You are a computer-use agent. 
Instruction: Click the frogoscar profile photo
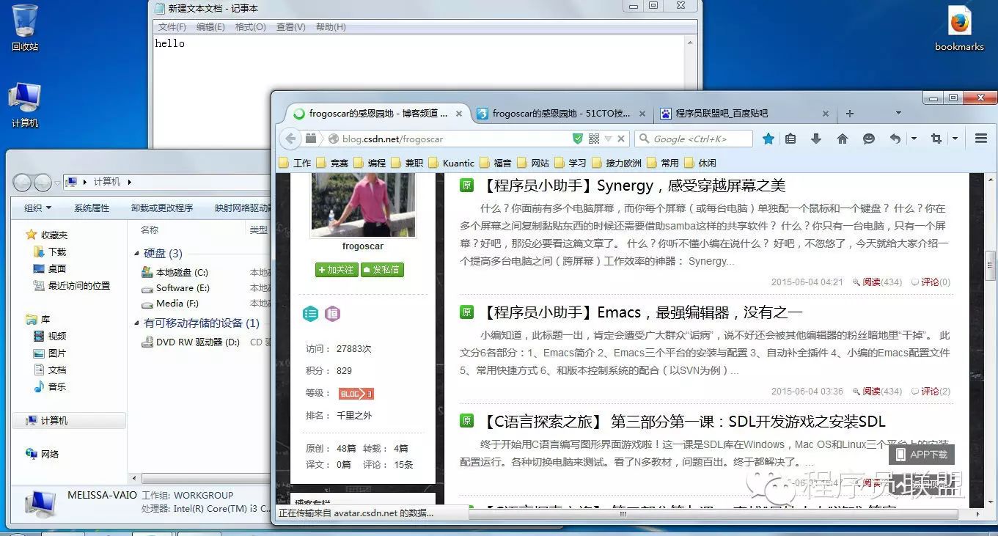tap(363, 204)
